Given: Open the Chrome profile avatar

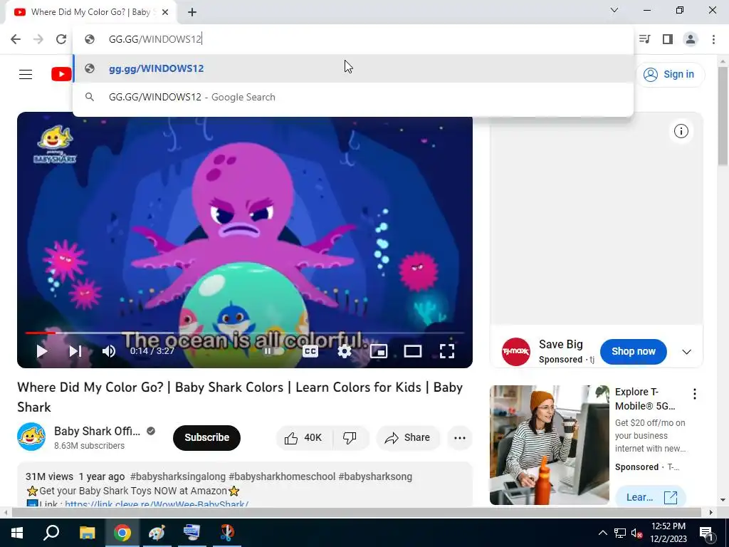Looking at the screenshot, I should coord(691,39).
